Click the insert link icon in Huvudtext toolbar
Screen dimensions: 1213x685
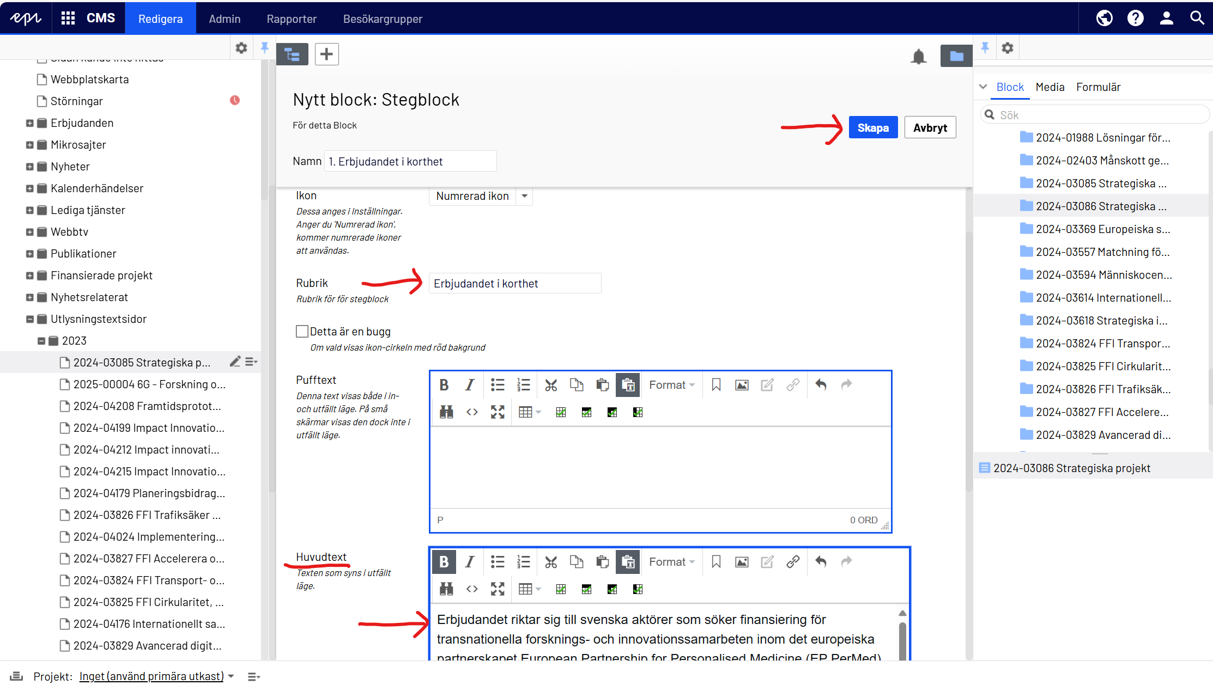coord(793,562)
